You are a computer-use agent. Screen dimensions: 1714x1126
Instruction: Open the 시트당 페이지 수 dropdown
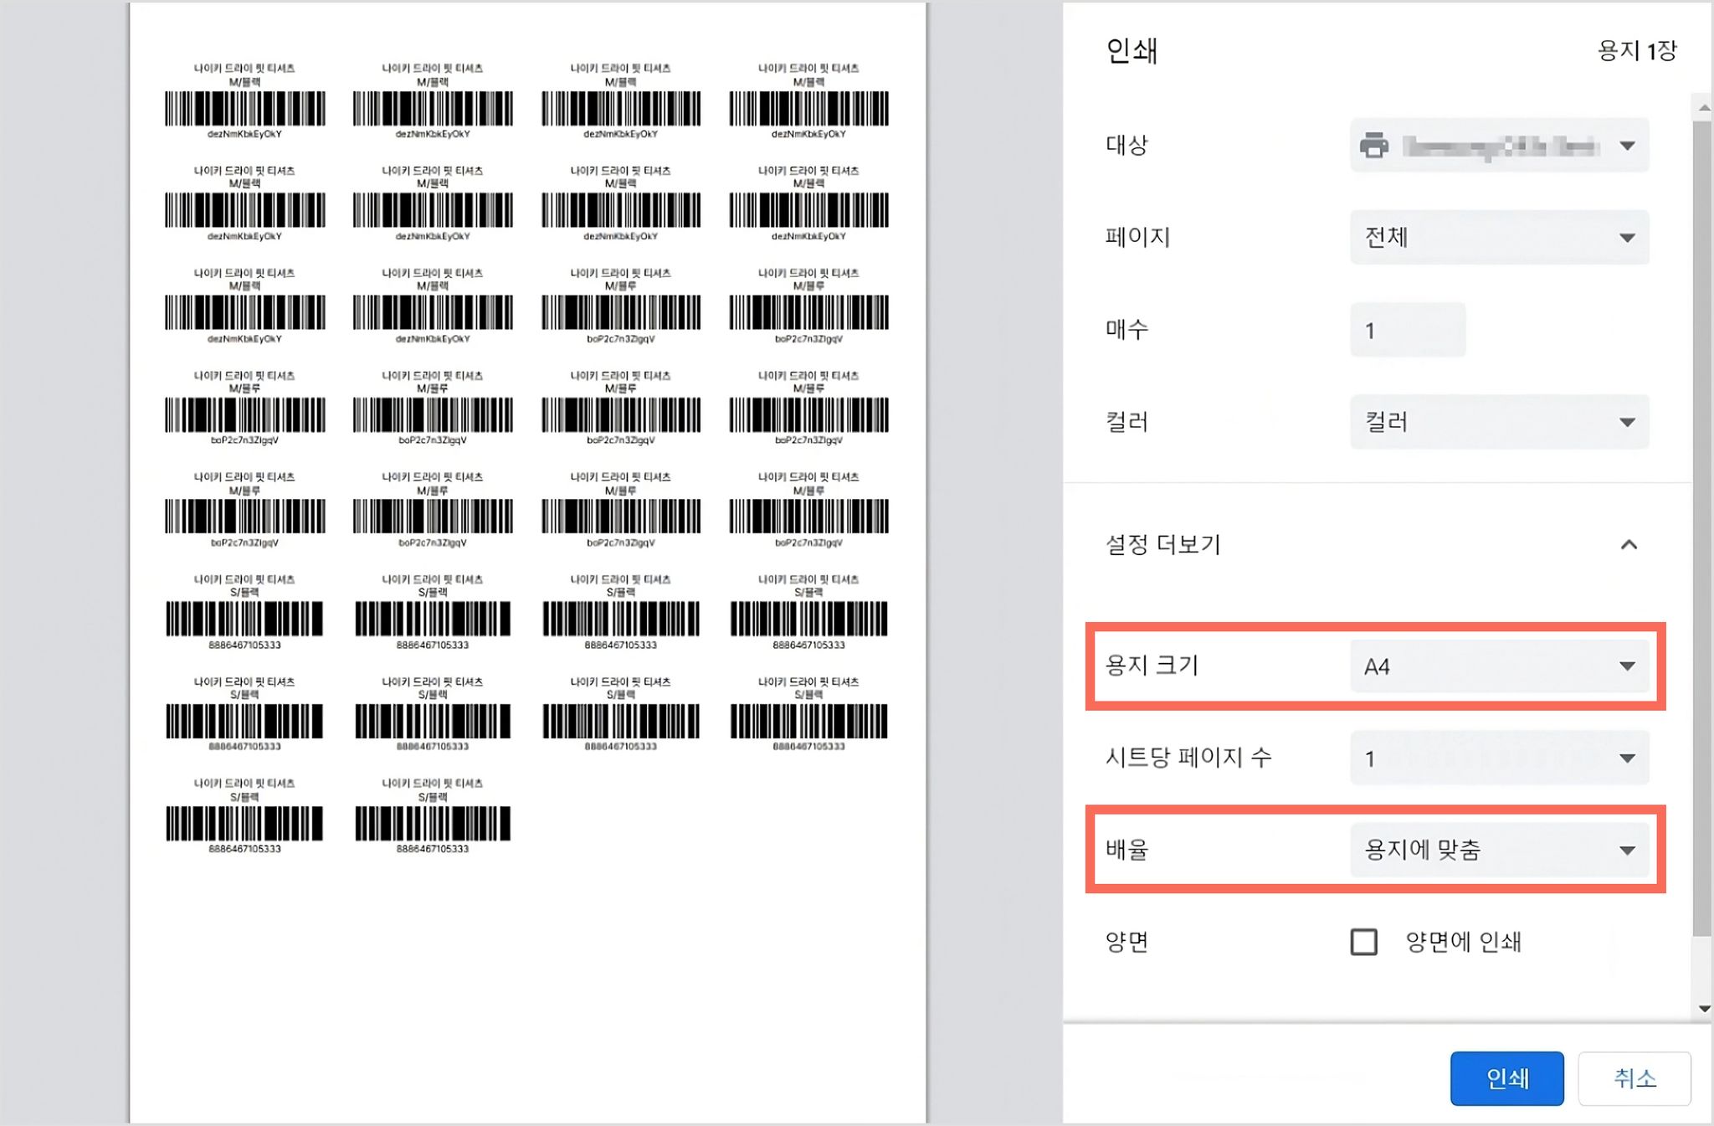[1499, 758]
